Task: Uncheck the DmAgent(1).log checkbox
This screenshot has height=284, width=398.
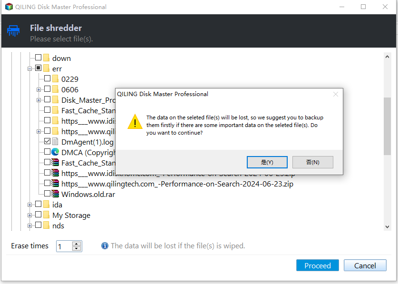Action: pos(48,141)
